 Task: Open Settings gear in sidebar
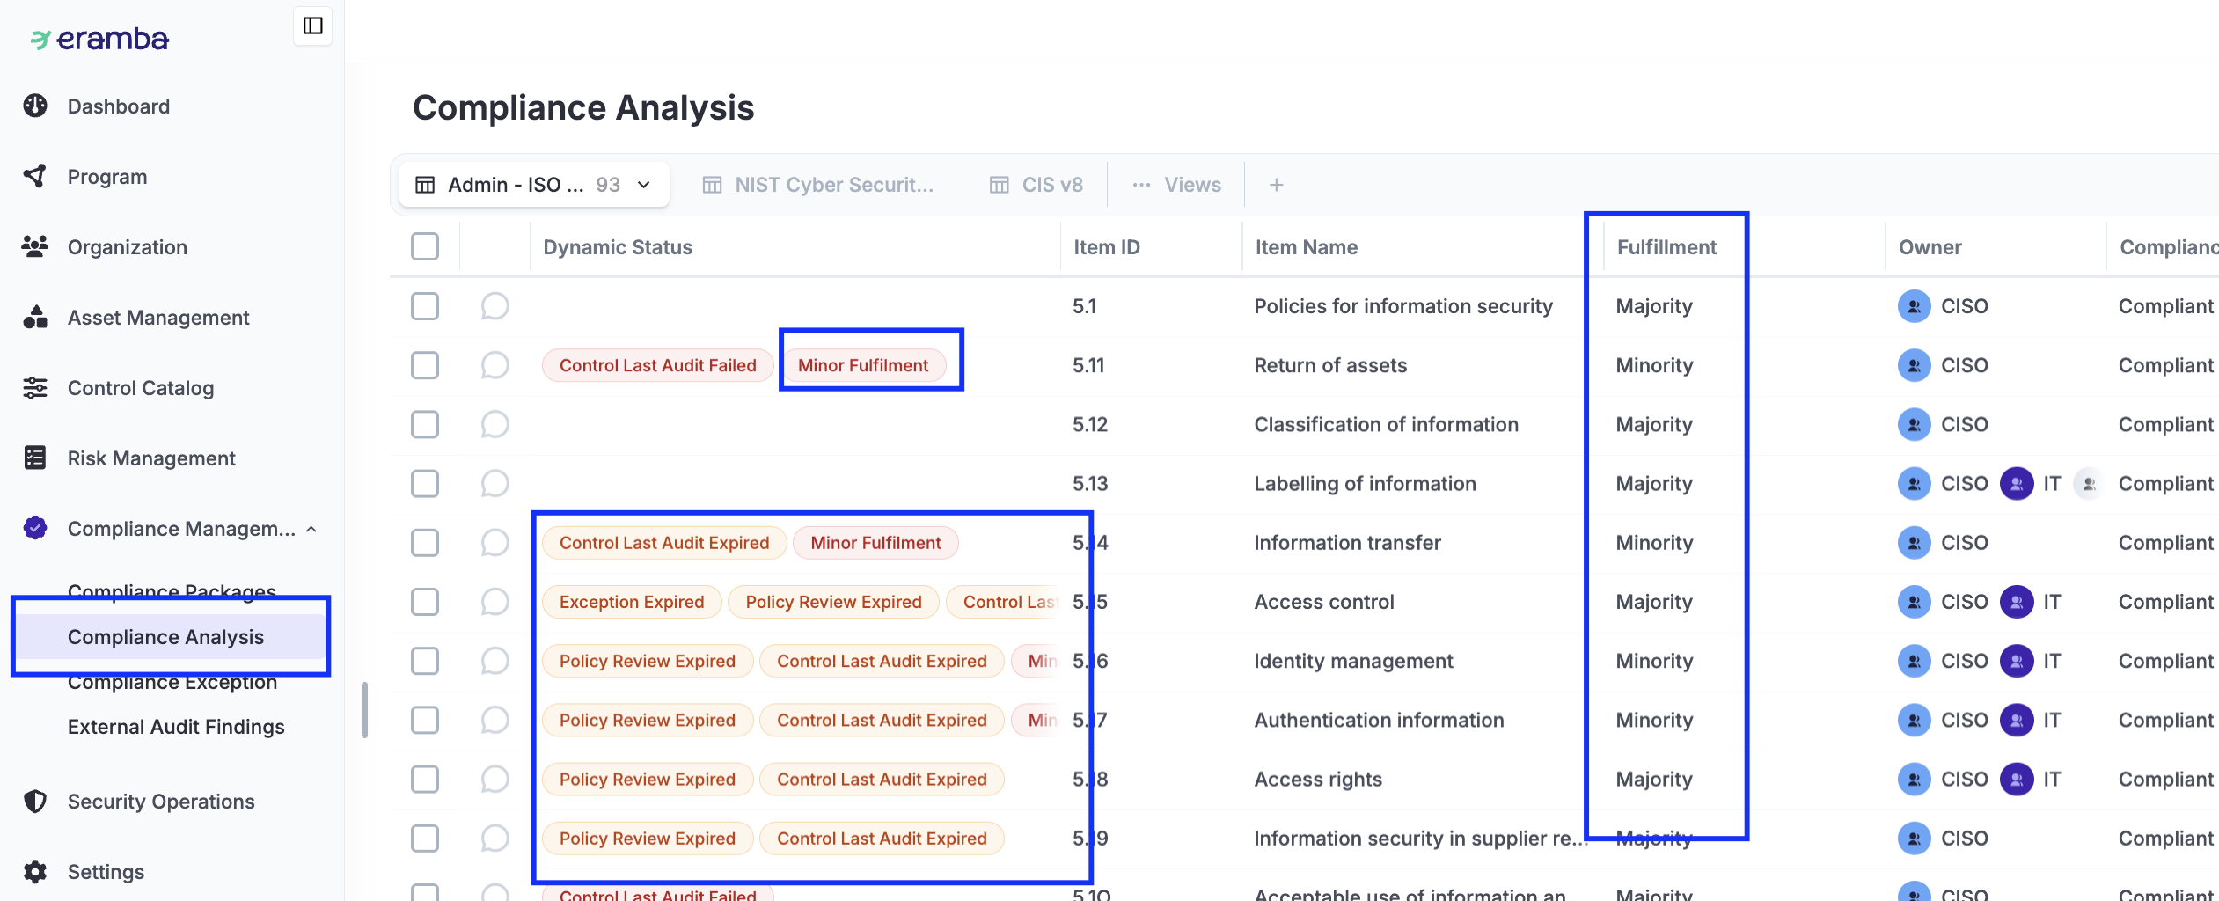(35, 871)
